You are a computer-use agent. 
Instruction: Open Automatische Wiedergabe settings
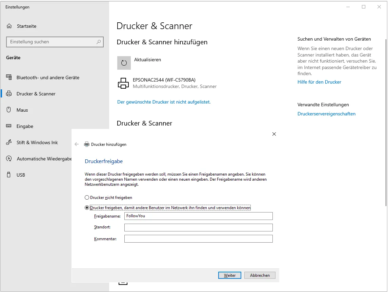44,159
